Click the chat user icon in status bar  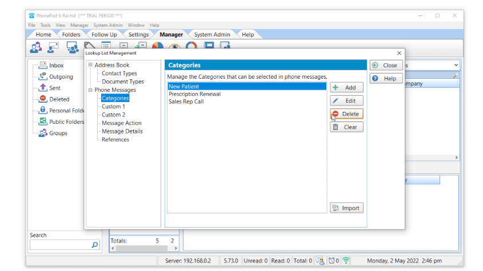[320, 261]
